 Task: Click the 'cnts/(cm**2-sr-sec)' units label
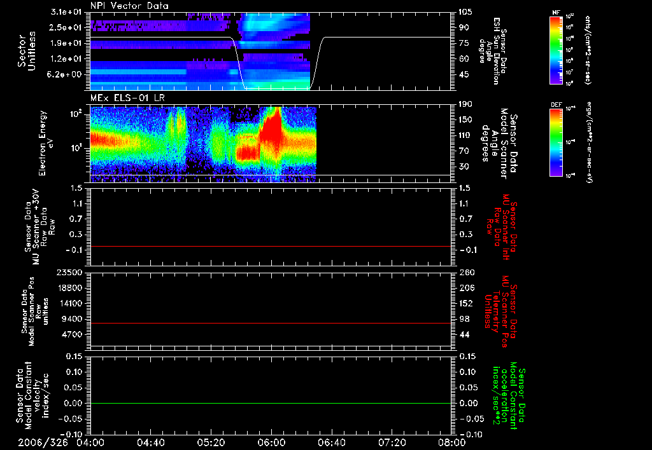pyautogui.click(x=588, y=50)
